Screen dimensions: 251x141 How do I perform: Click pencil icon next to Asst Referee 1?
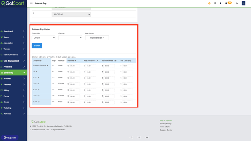click(97, 61)
